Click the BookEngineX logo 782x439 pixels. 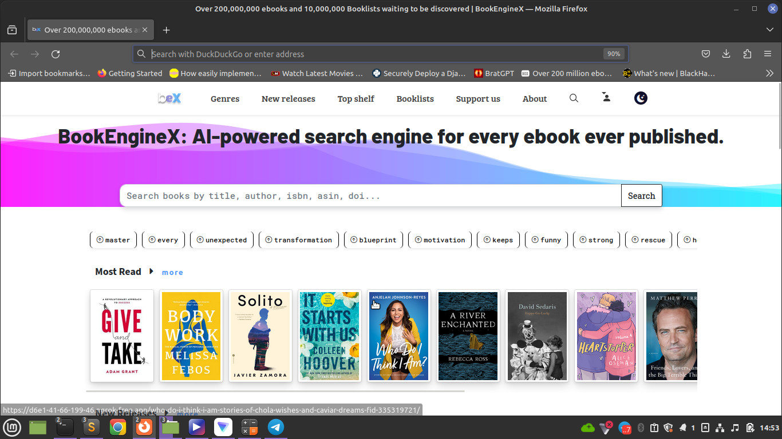(x=169, y=98)
